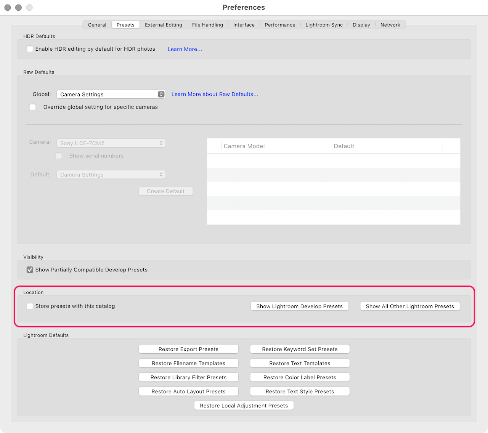The height and width of the screenshot is (433, 488).
Task: Click Restore Text Templates
Action: (x=300, y=363)
